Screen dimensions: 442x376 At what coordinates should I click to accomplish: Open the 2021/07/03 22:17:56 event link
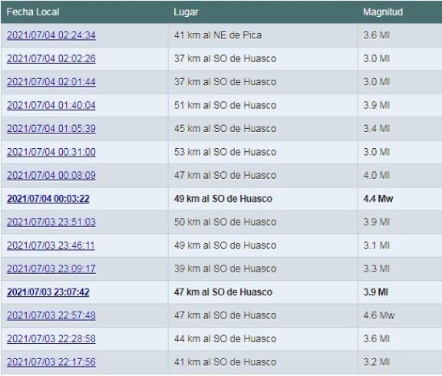51,362
